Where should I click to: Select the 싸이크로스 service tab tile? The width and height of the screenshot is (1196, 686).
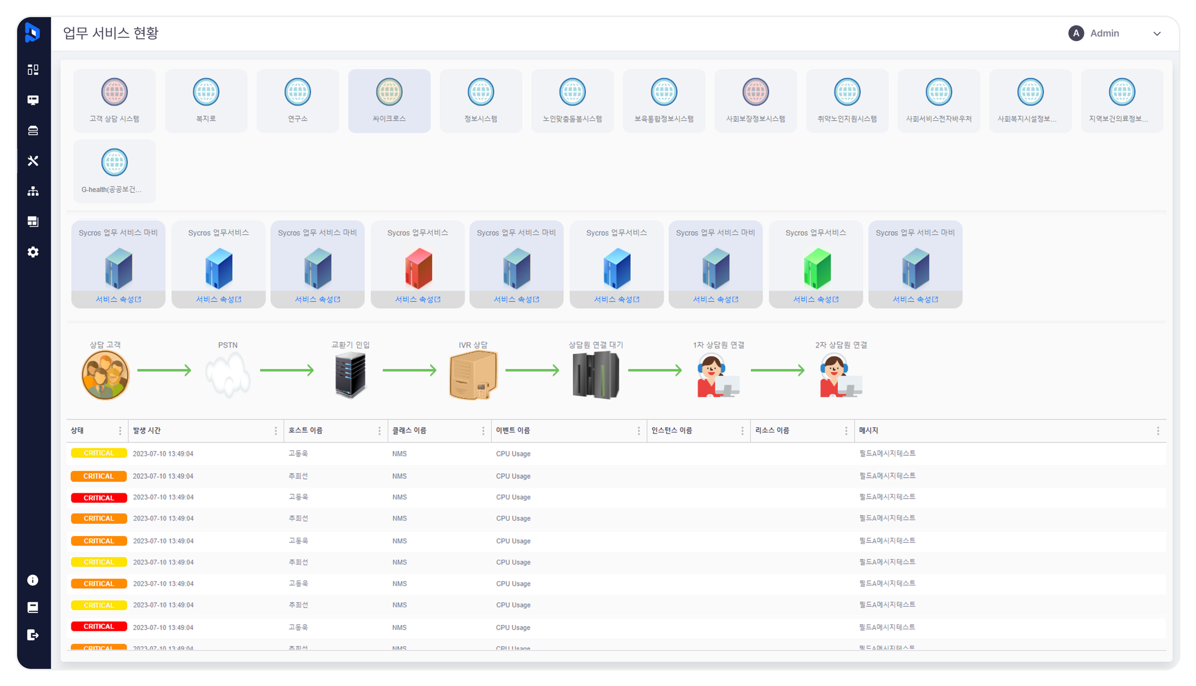(389, 100)
